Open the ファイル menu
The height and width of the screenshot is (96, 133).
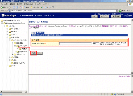click(x=4, y=4)
